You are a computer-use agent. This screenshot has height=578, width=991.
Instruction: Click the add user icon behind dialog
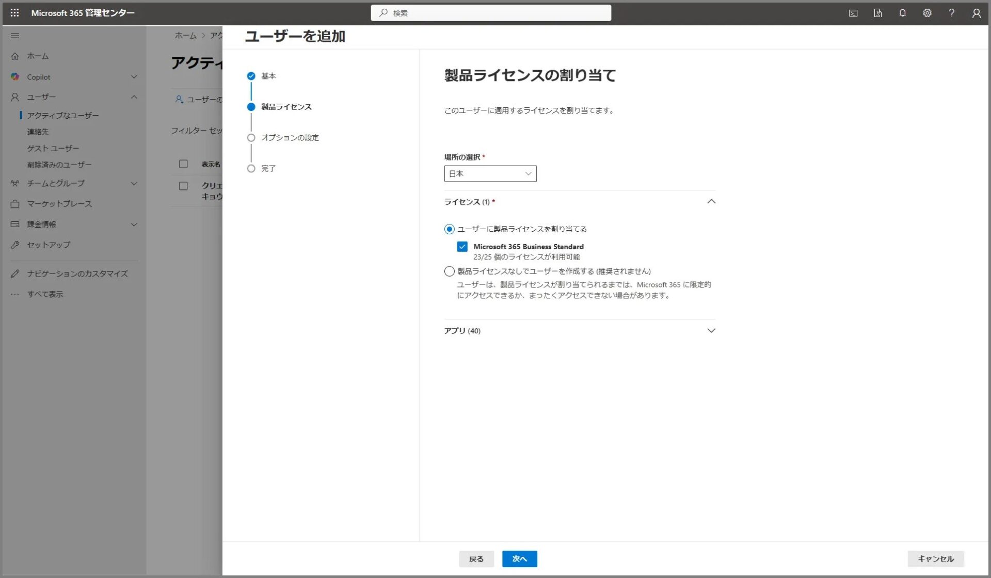pos(179,99)
